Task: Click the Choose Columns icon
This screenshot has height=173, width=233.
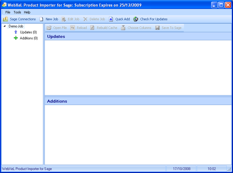Action: coord(123,28)
